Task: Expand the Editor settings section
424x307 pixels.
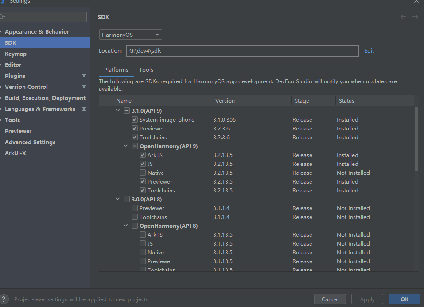Action: click(1, 65)
